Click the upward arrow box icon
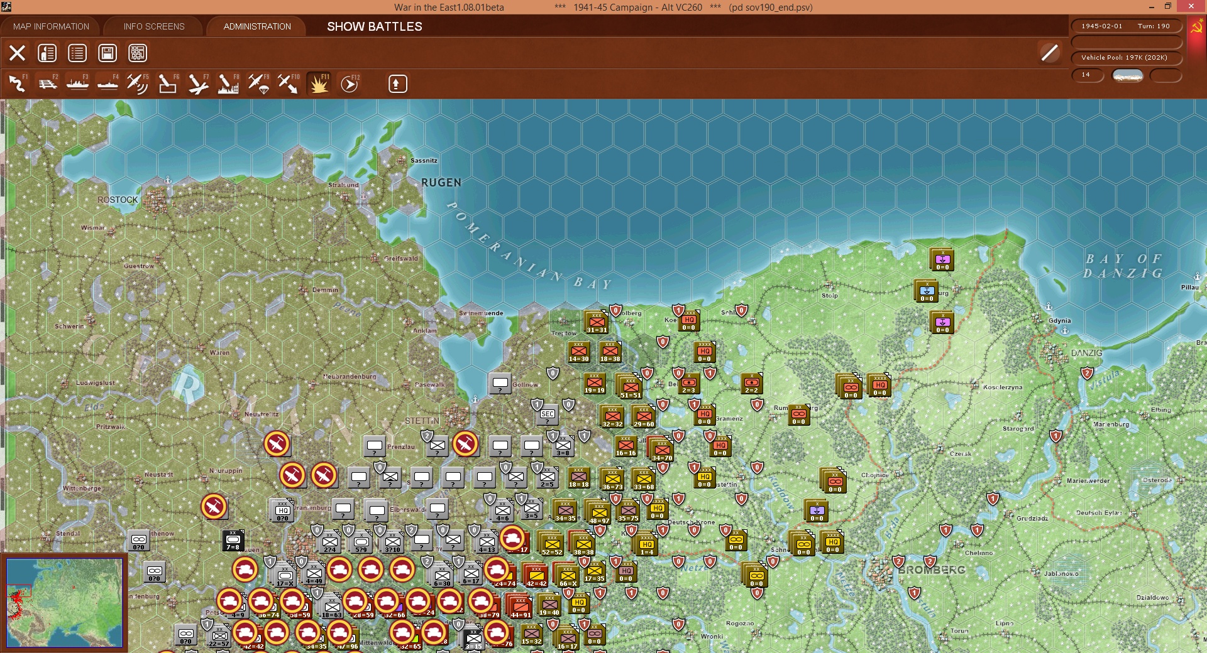1207x653 pixels. [x=397, y=84]
